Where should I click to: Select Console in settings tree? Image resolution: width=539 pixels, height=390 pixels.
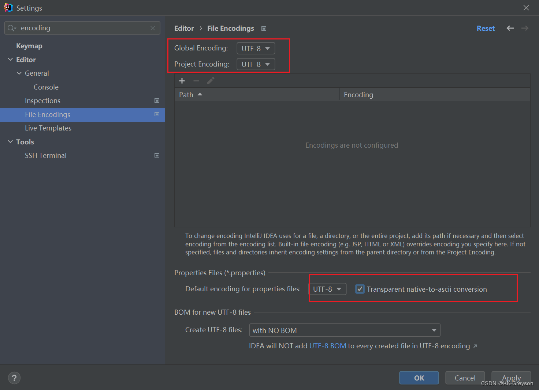46,87
